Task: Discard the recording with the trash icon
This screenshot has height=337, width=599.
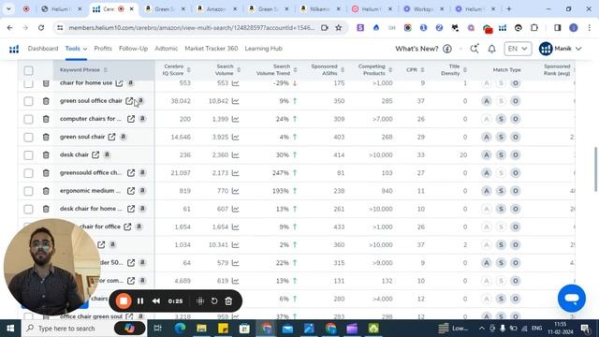Action: [x=228, y=301]
